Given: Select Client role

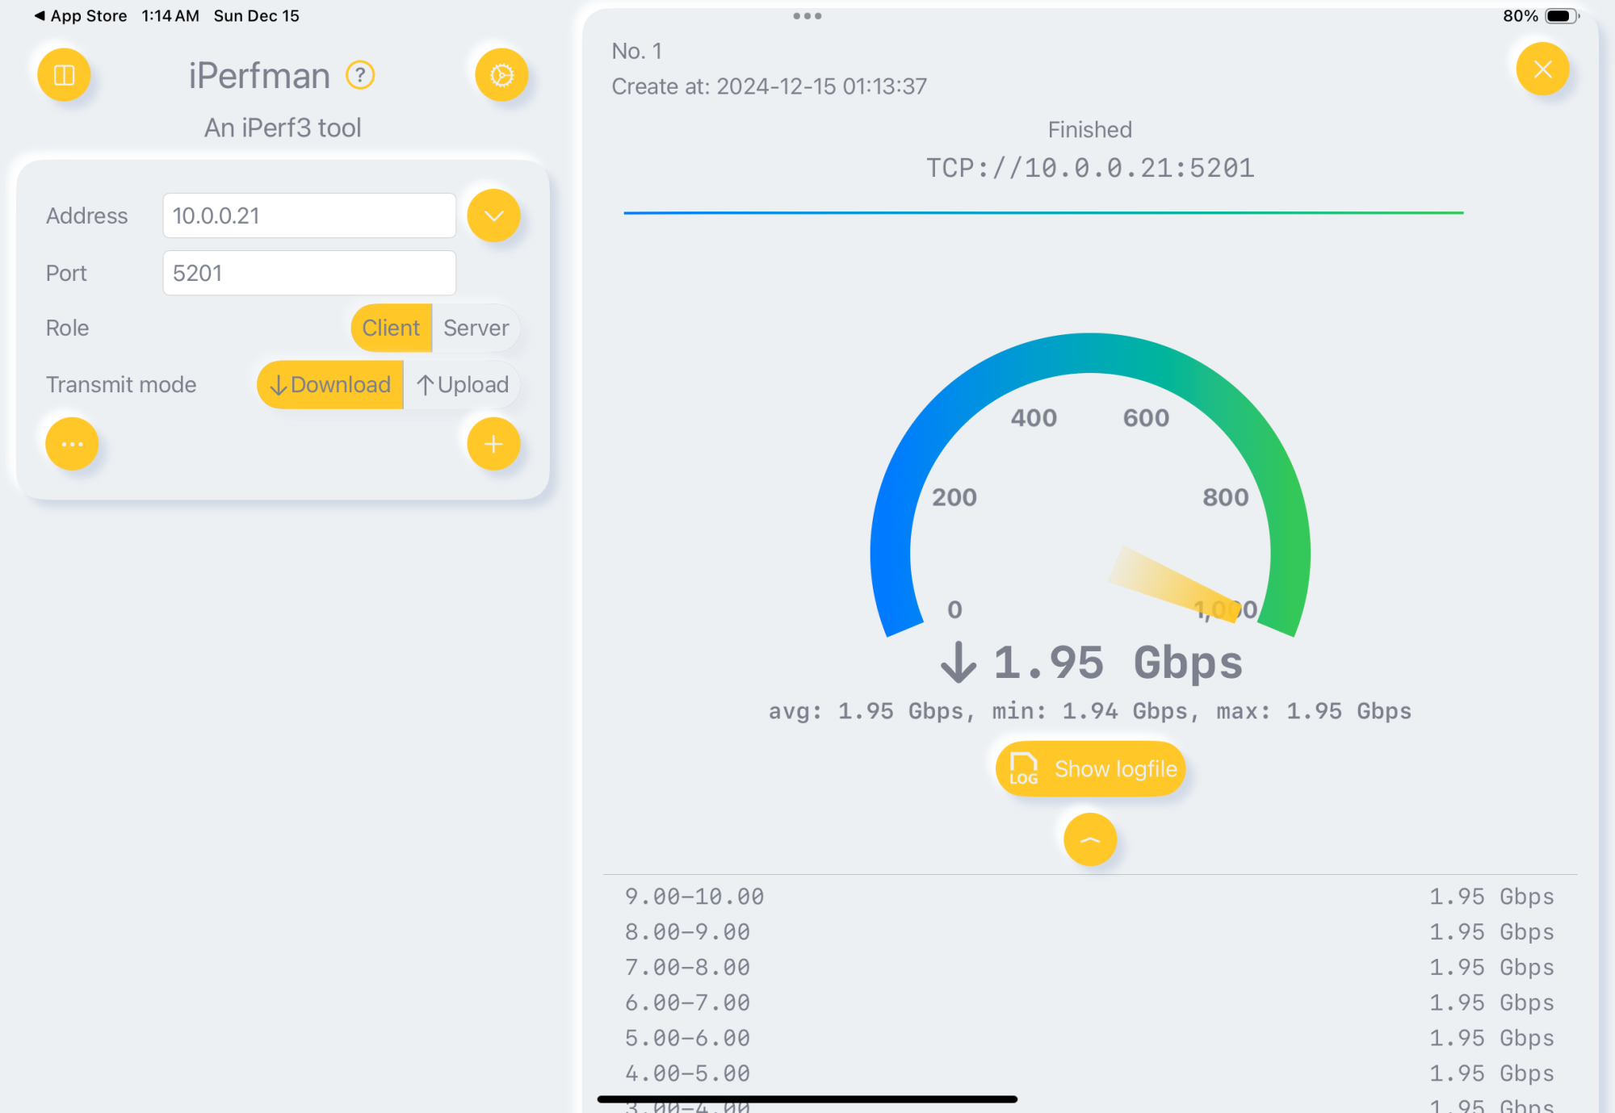Looking at the screenshot, I should click(391, 328).
